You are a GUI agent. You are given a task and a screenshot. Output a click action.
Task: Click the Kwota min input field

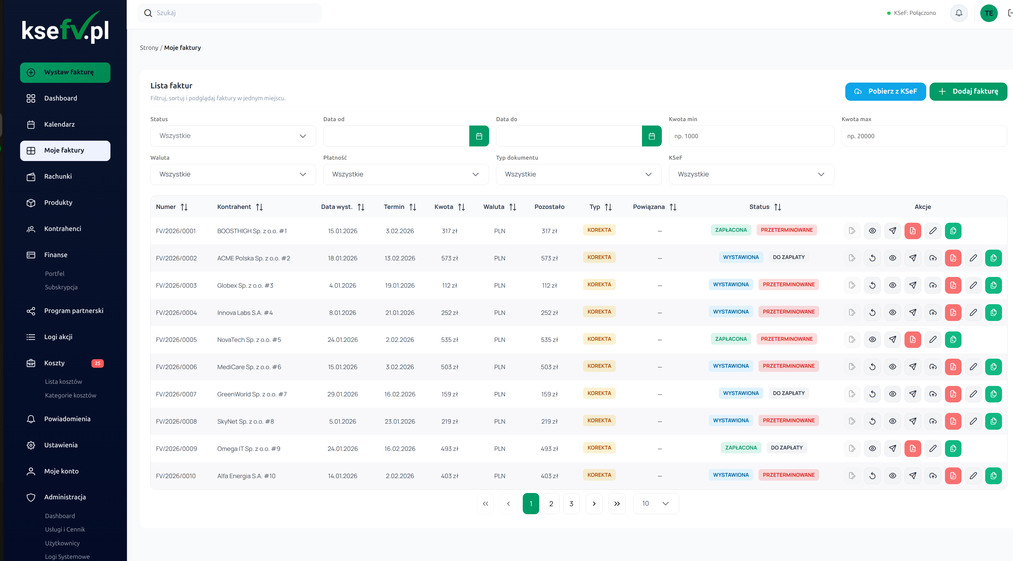[751, 136]
